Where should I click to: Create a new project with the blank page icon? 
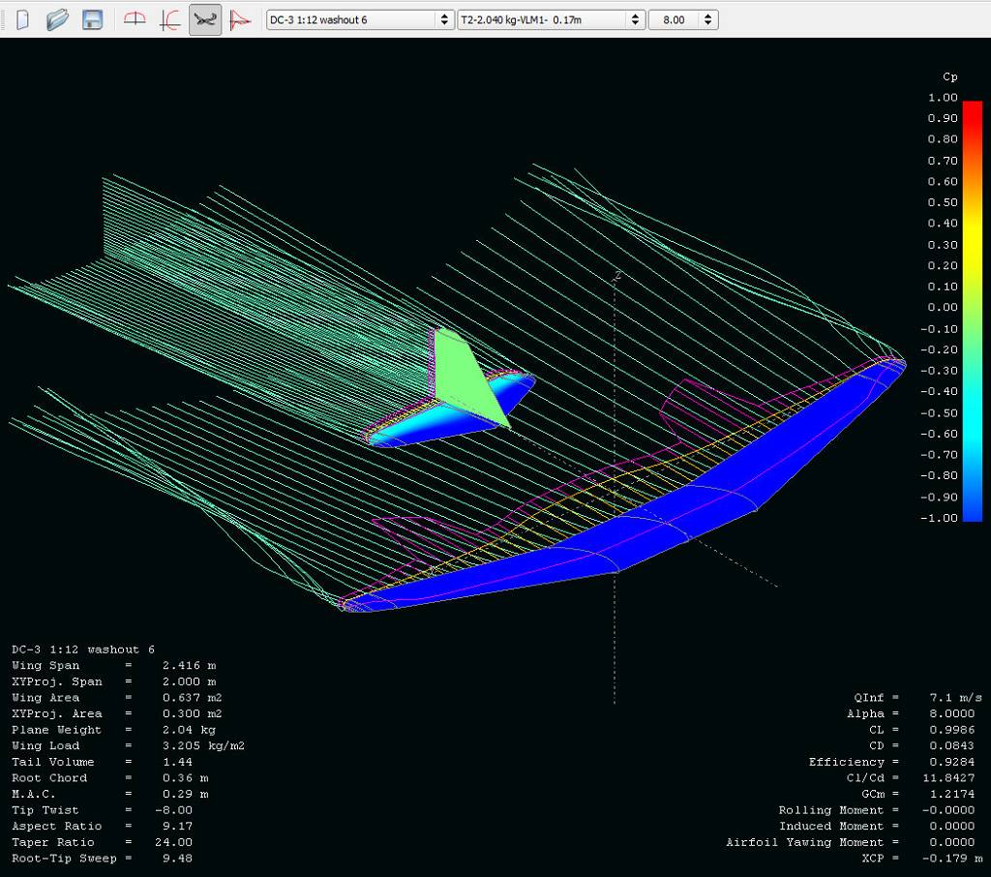[x=22, y=19]
